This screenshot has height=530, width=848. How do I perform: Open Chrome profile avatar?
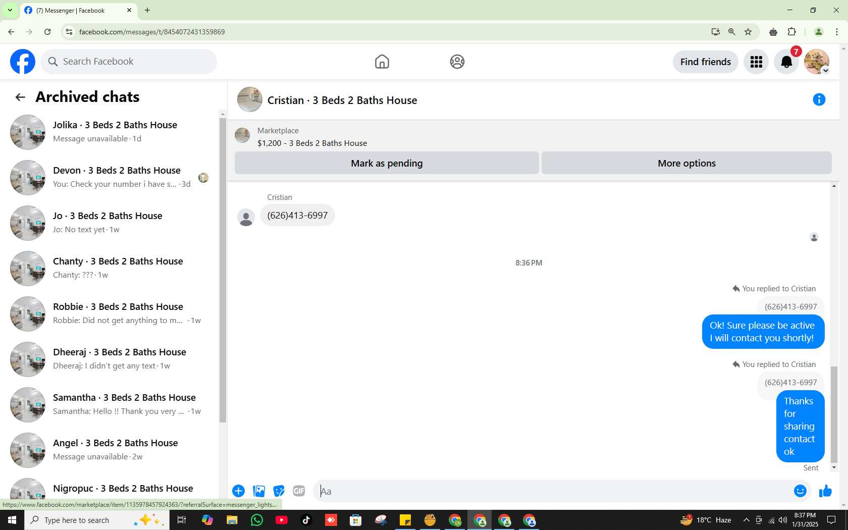819,32
